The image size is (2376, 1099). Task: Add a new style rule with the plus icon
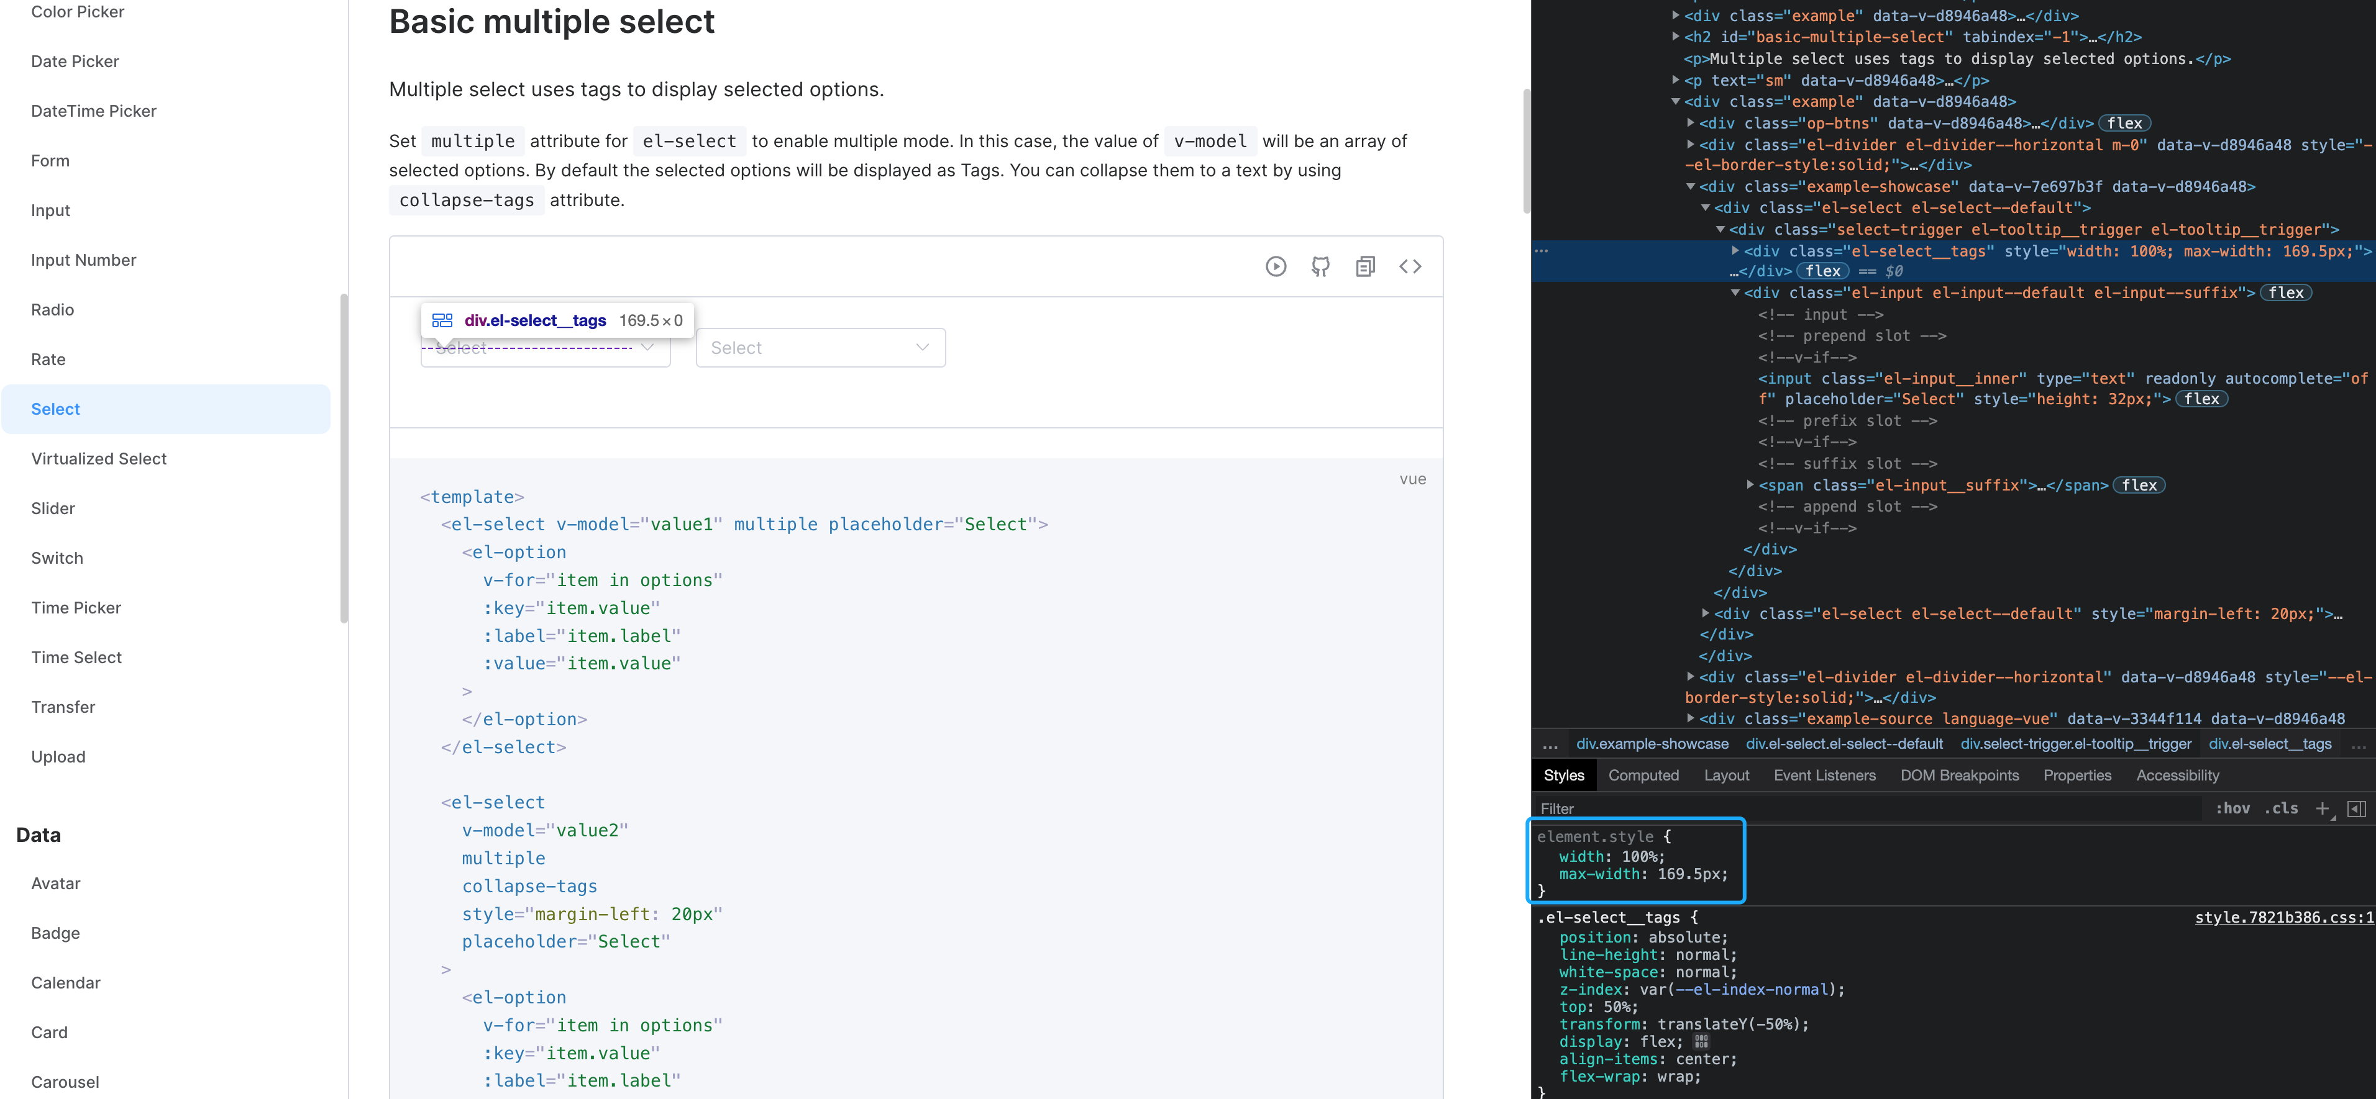[x=2323, y=808]
